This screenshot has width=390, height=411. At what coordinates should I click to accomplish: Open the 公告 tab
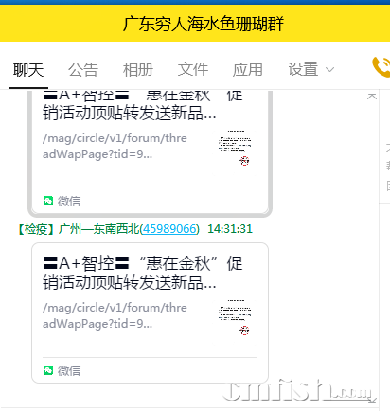tap(83, 69)
